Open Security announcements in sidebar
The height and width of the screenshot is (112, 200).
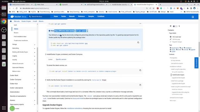coord(18,96)
